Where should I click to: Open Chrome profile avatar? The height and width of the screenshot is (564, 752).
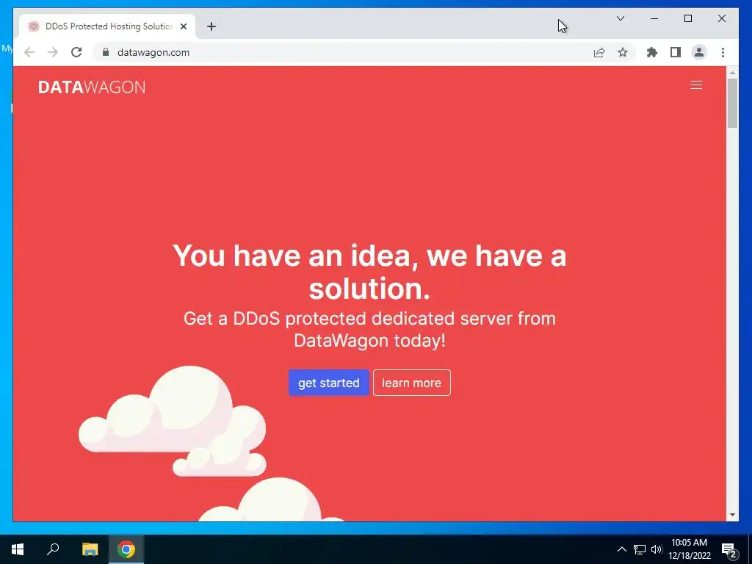tap(699, 52)
